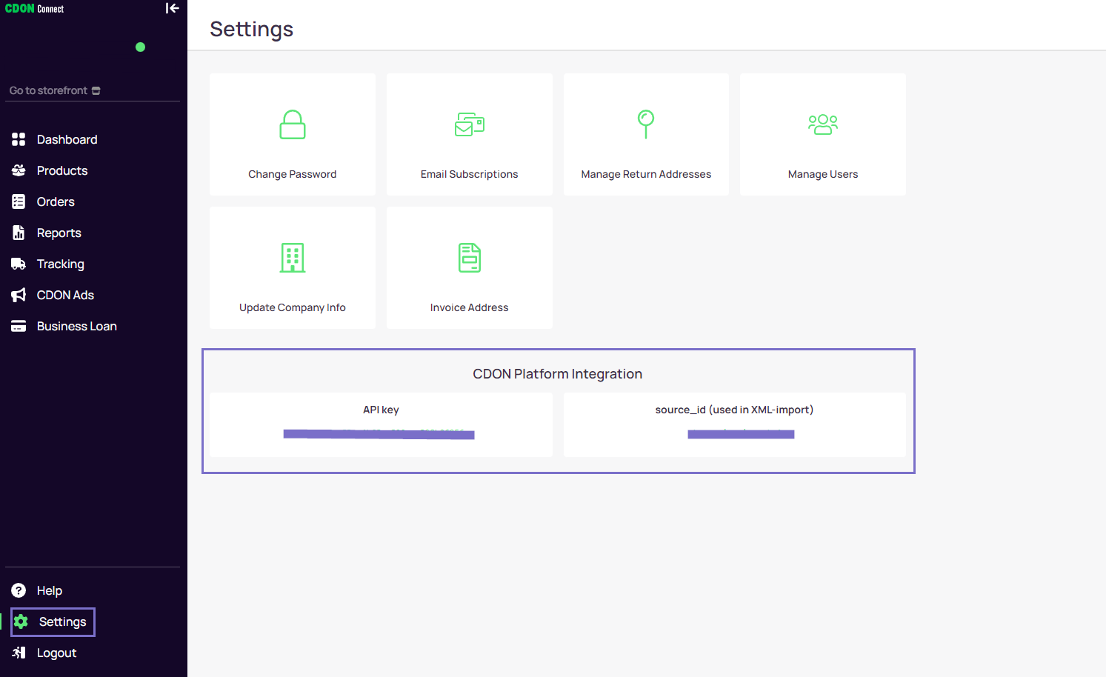Open Manage Return Addresses
Image resolution: width=1106 pixels, height=677 pixels.
pyautogui.click(x=646, y=134)
